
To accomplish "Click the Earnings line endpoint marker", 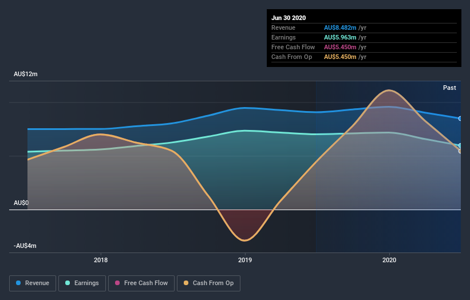I will [460, 145].
